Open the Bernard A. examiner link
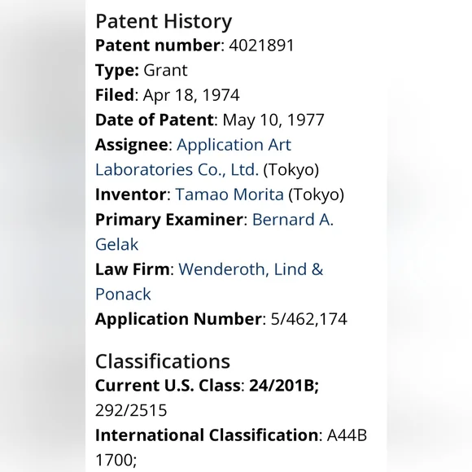This screenshot has height=472, width=472. (293, 220)
